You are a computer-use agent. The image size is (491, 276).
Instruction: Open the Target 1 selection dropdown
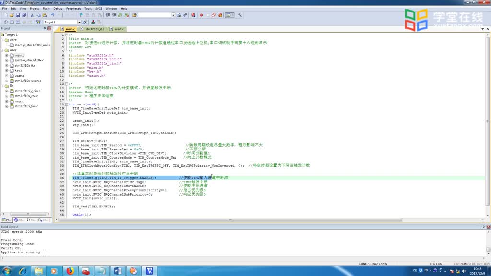tap(79, 22)
